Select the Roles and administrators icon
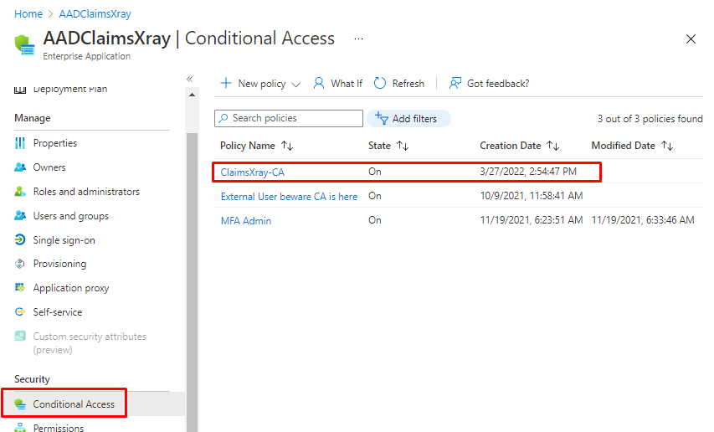Image resolution: width=714 pixels, height=432 pixels. pyautogui.click(x=21, y=192)
